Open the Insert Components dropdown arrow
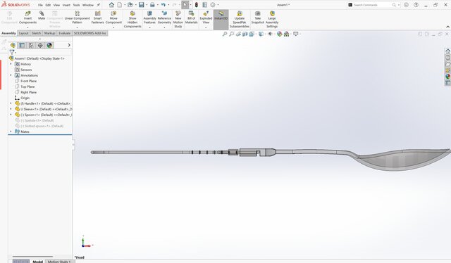Screen dimensions: 451x263 coord(27,27)
